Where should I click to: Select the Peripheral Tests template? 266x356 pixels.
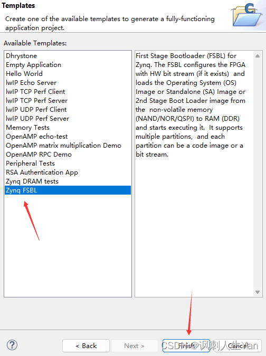(68, 163)
